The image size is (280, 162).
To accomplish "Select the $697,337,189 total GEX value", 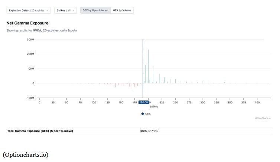I will 149,131.
